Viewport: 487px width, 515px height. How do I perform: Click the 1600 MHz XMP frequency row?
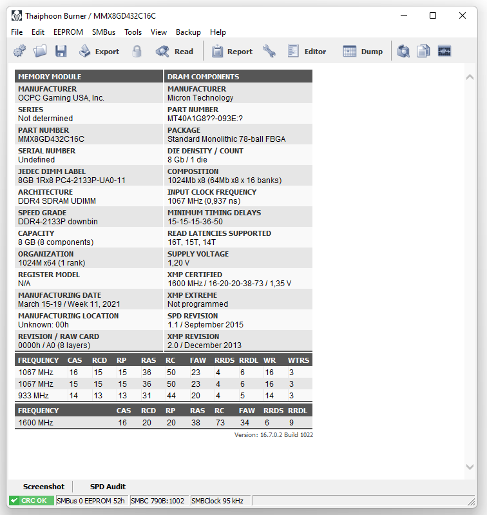[164, 422]
